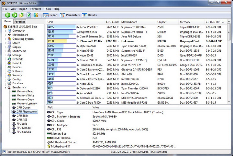Select the Database tree node
The image size is (233, 156).
(16, 83)
